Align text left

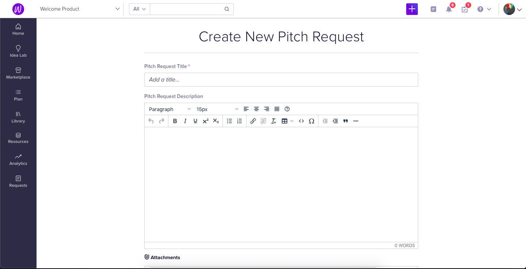[246, 109]
